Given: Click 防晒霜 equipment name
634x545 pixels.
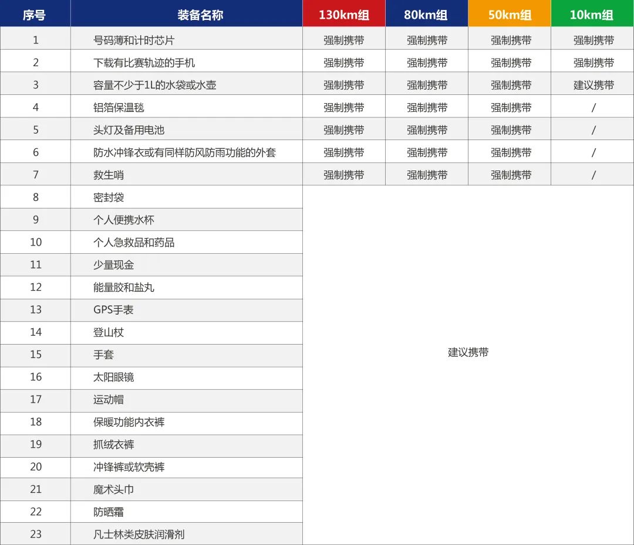Looking at the screenshot, I should click(x=109, y=512).
